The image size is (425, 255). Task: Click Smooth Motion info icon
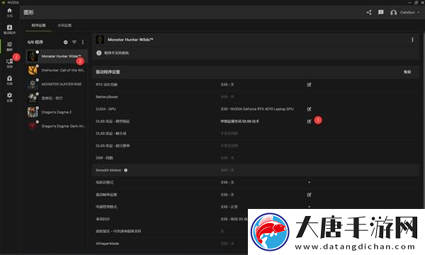click(126, 170)
